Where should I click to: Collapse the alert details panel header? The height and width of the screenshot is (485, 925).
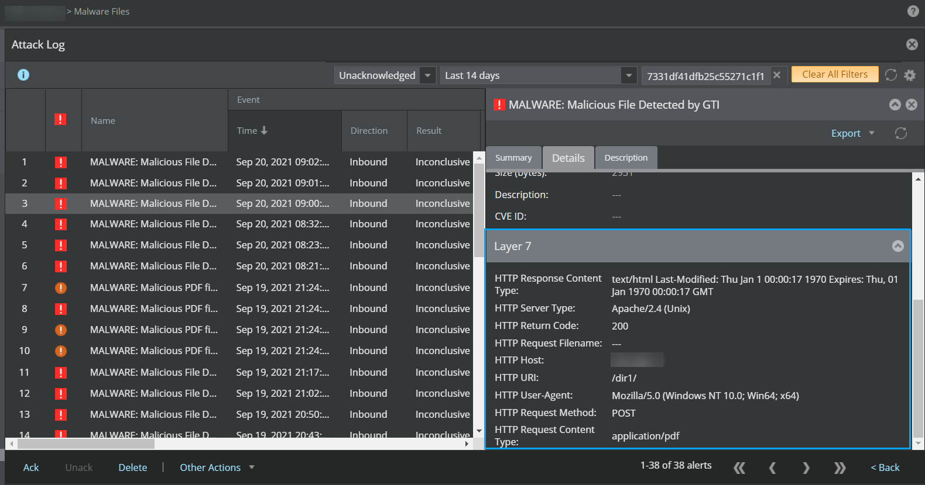pyautogui.click(x=895, y=105)
